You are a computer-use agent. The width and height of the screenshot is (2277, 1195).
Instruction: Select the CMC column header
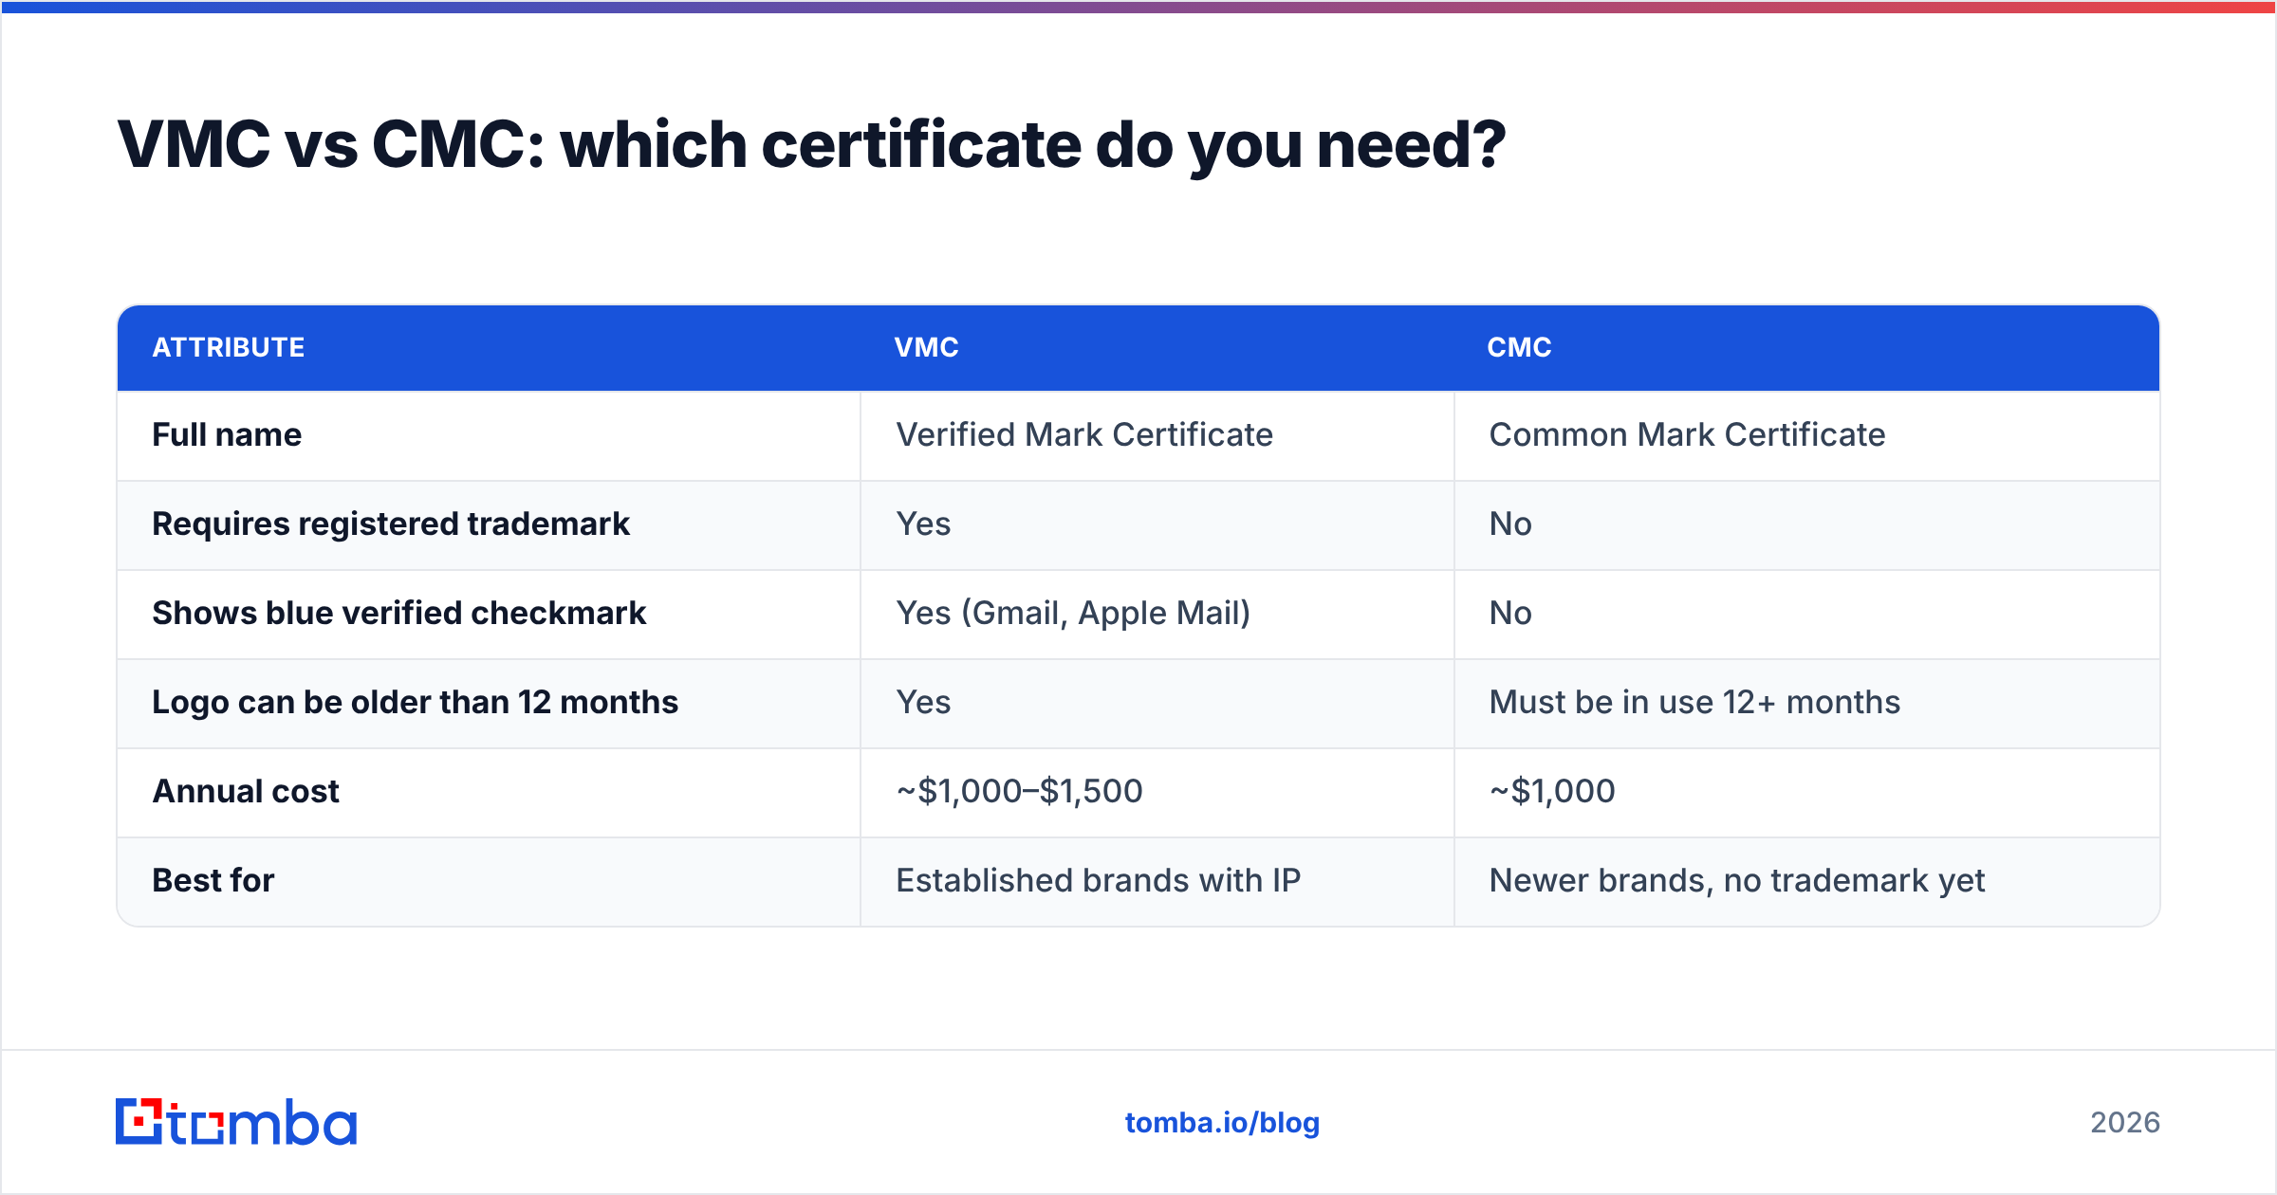(1519, 347)
